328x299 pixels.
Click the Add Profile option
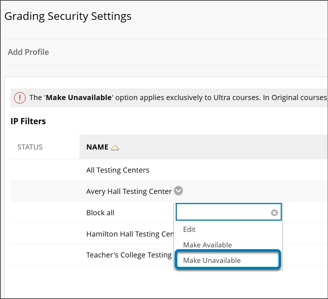click(28, 52)
